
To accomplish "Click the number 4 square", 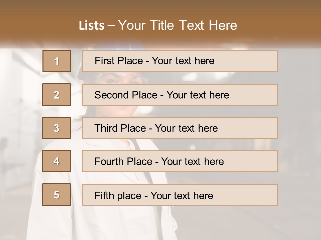I will 57,161.
